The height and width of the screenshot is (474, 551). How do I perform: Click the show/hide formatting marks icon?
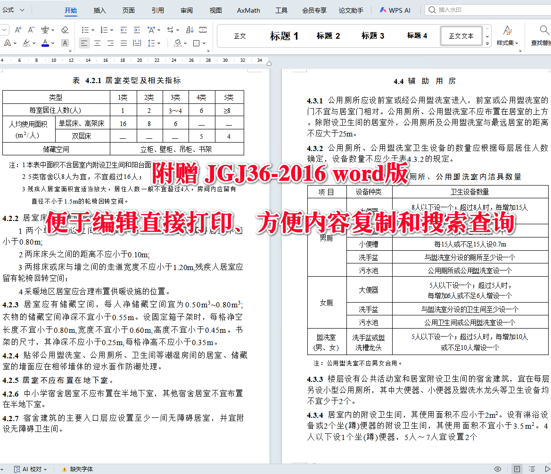click(x=203, y=30)
